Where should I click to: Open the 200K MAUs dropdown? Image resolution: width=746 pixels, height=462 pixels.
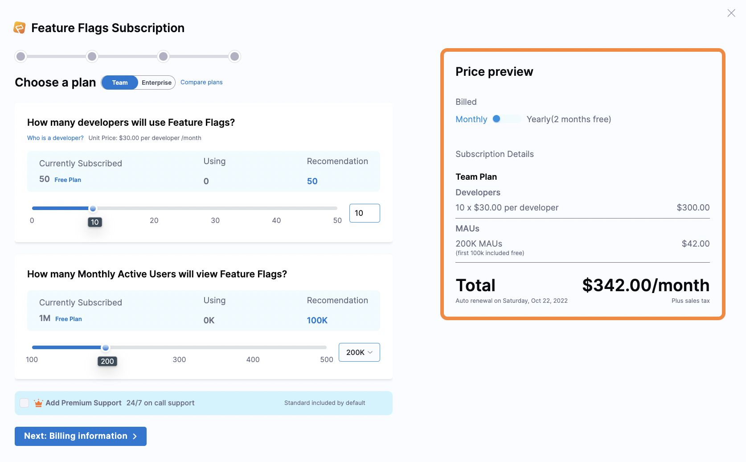pyautogui.click(x=359, y=352)
